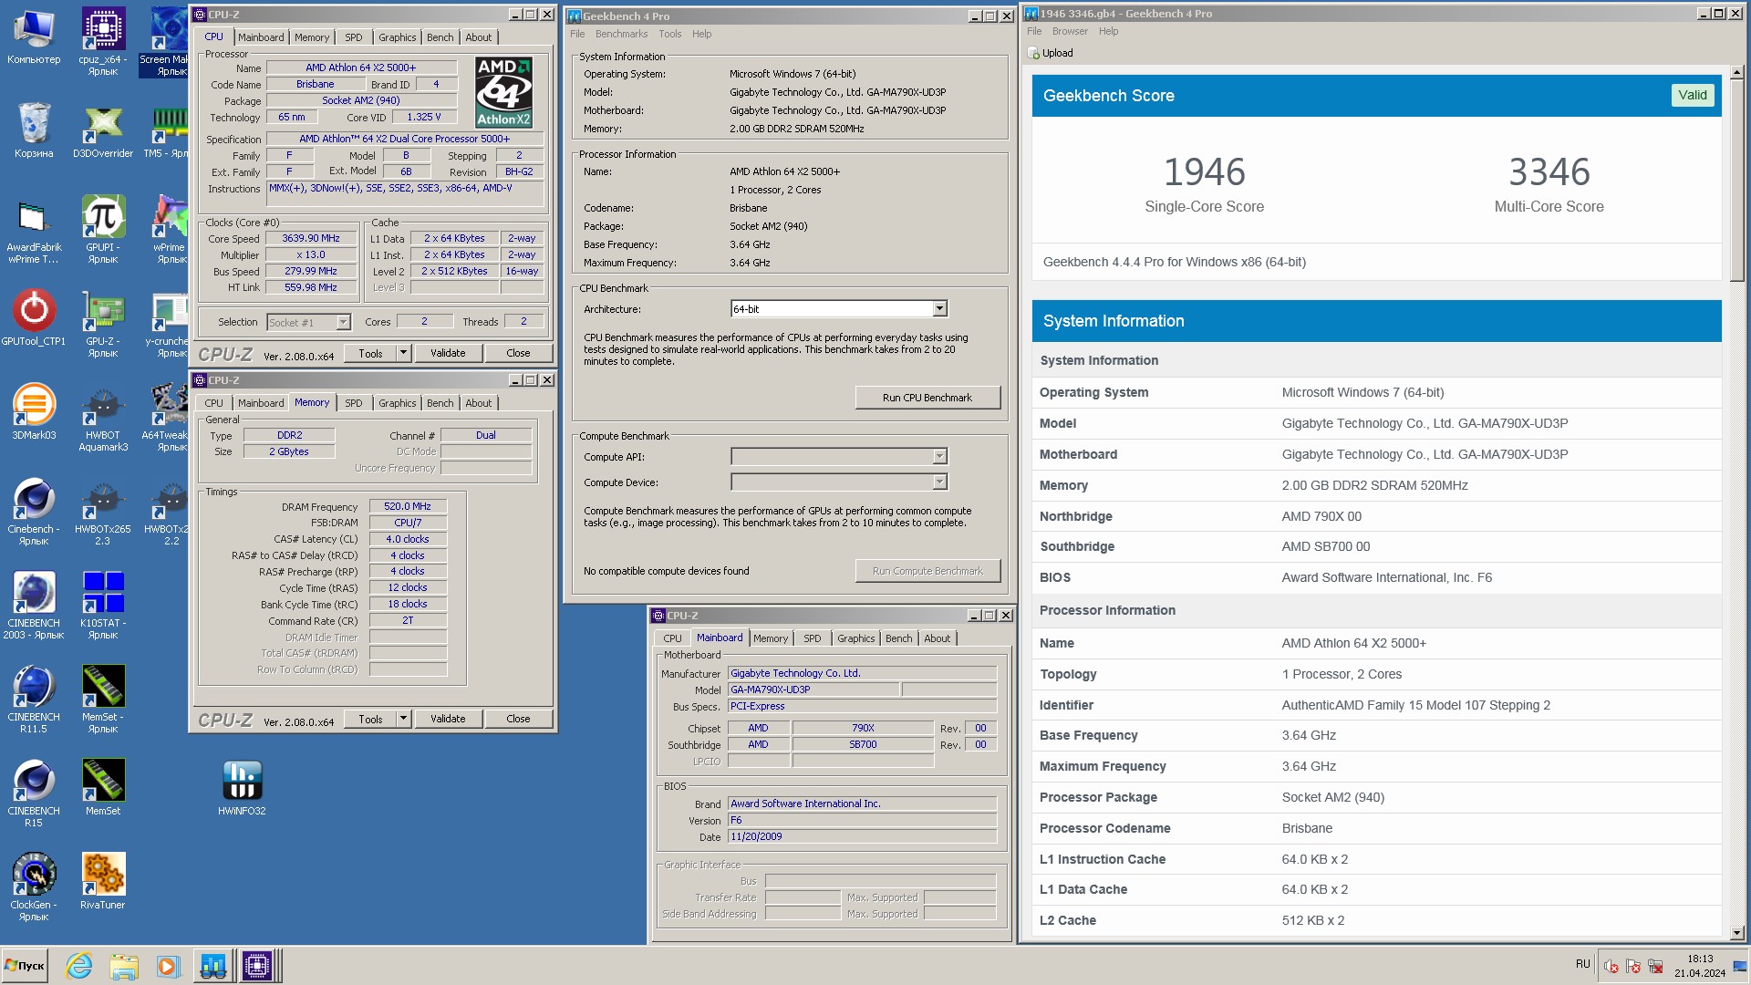The height and width of the screenshot is (985, 1751).
Task: Click Run CPU Benchmark button
Action: pos(927,398)
